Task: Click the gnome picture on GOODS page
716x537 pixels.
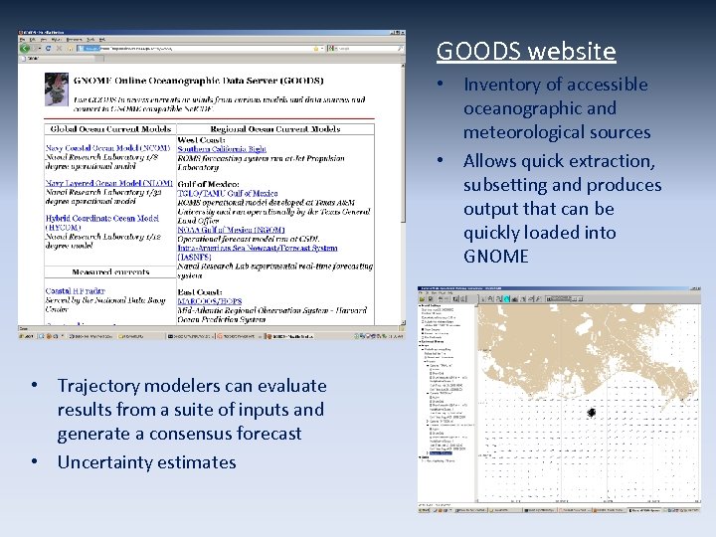Action: [56, 89]
